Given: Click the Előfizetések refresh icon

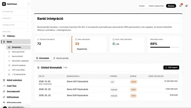Looking at the screenshot, I should tap(4, 97).
